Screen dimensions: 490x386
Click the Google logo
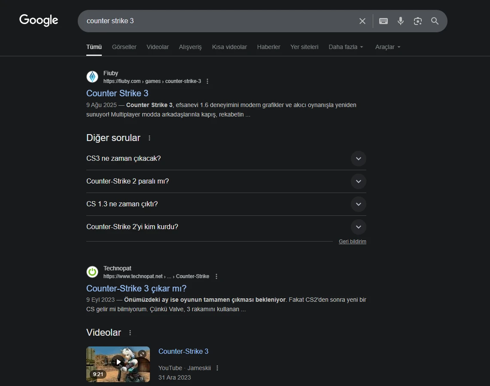coord(39,20)
